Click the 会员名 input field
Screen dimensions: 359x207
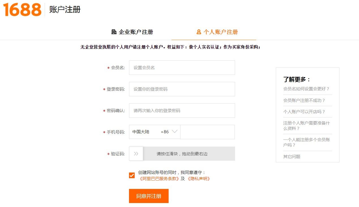[182, 67]
